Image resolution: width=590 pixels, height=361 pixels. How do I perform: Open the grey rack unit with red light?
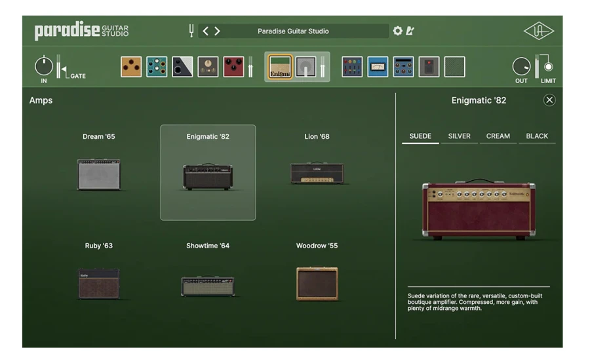[x=429, y=67]
